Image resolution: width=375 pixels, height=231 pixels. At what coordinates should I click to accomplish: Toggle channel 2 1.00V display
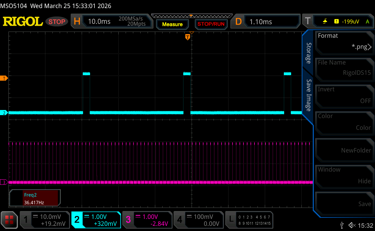pyautogui.click(x=96, y=220)
